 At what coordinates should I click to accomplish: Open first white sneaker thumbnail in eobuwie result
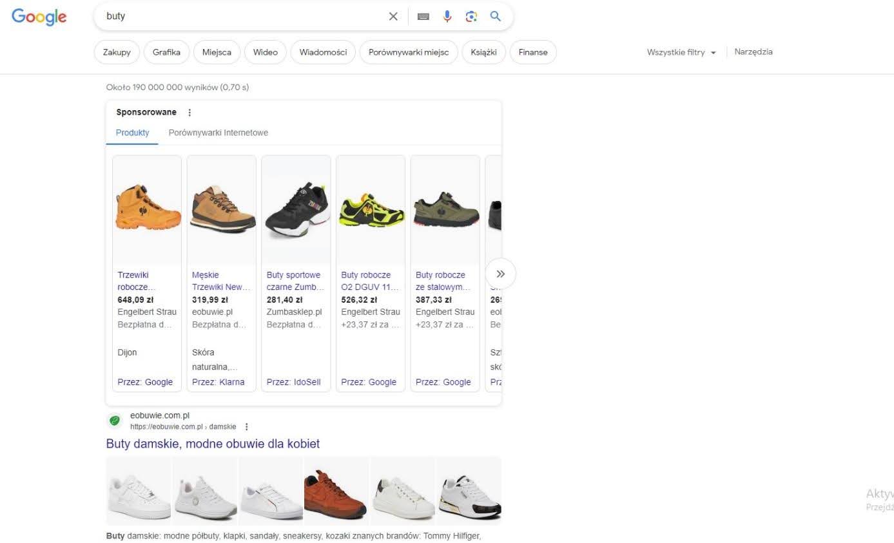pyautogui.click(x=139, y=490)
